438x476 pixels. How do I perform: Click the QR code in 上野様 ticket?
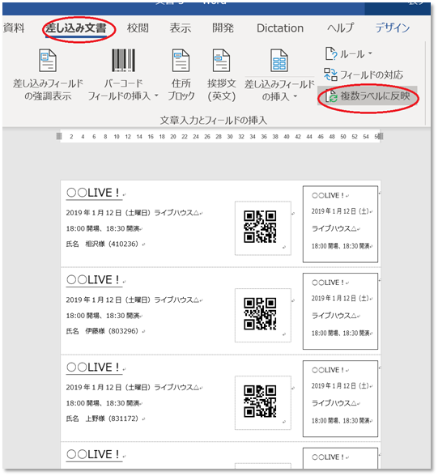tap(261, 402)
